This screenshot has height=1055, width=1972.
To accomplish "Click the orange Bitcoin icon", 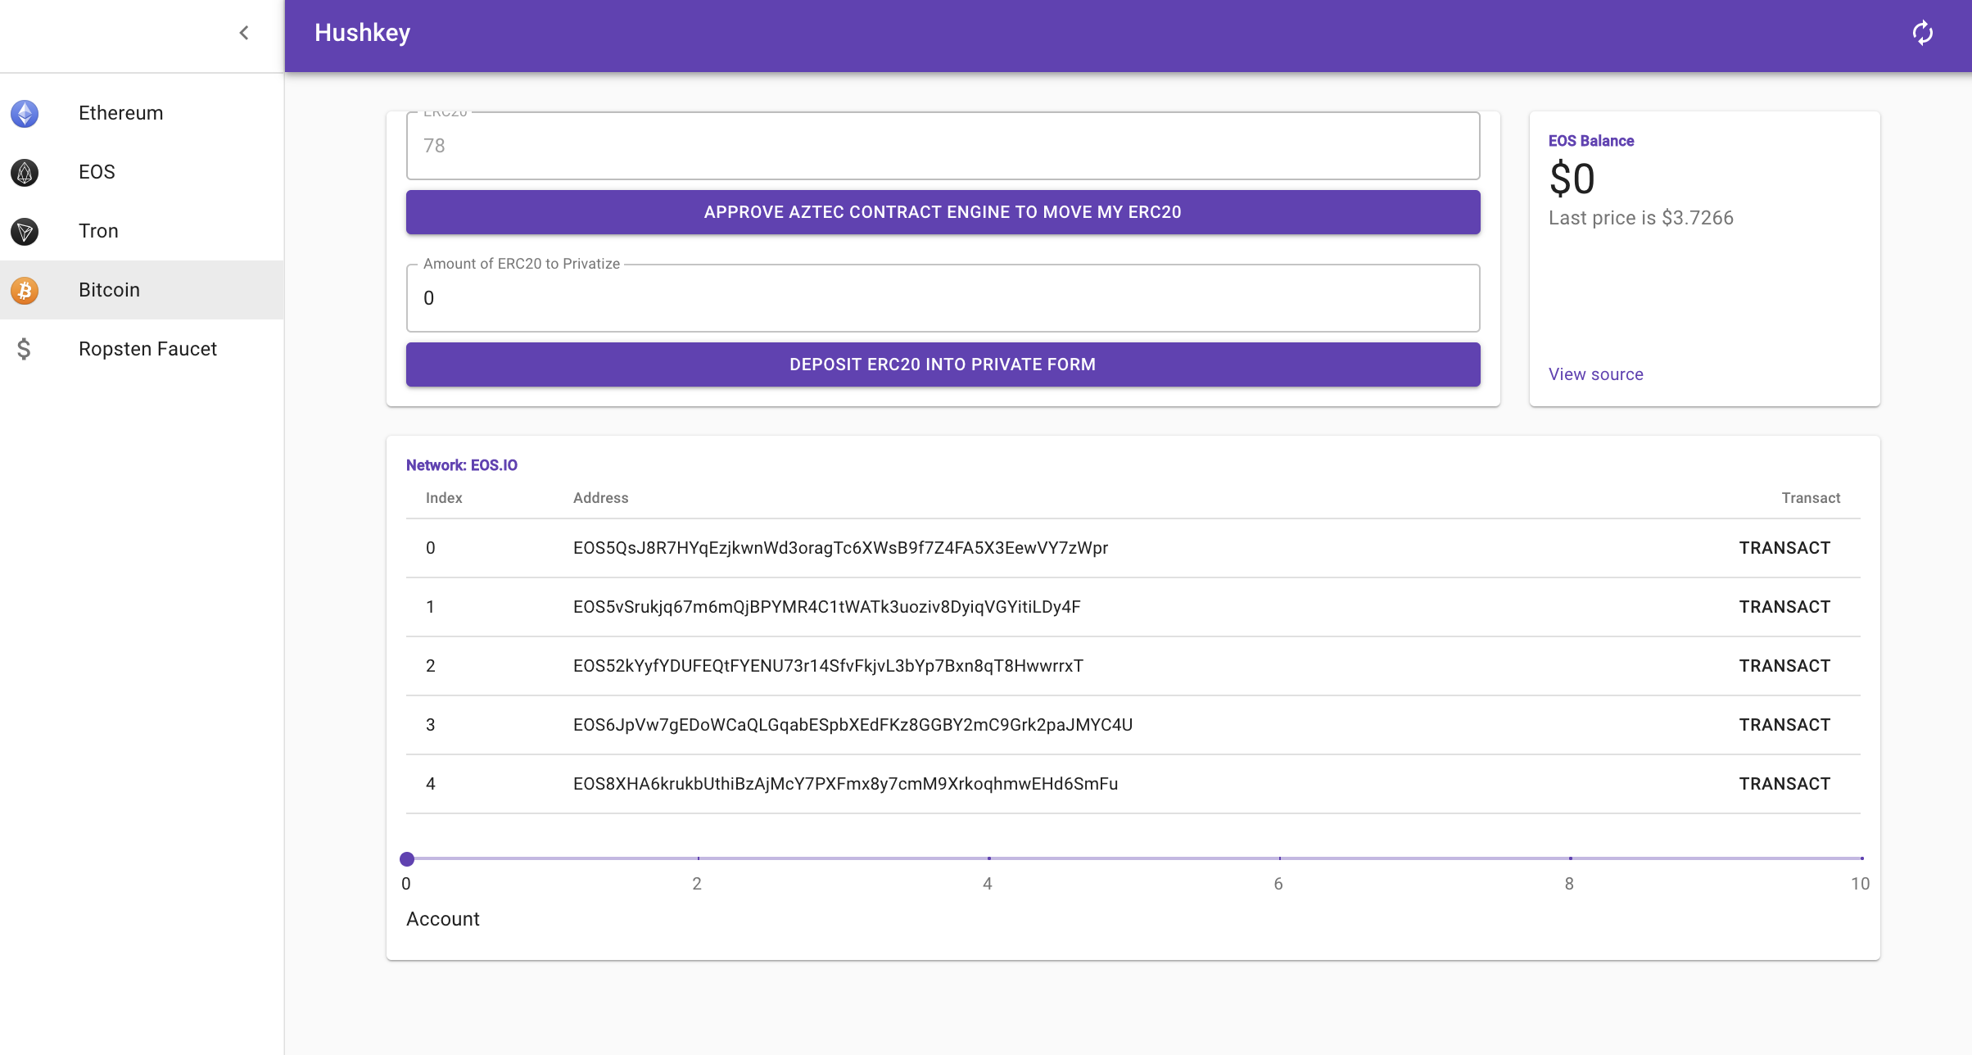I will click(x=25, y=290).
